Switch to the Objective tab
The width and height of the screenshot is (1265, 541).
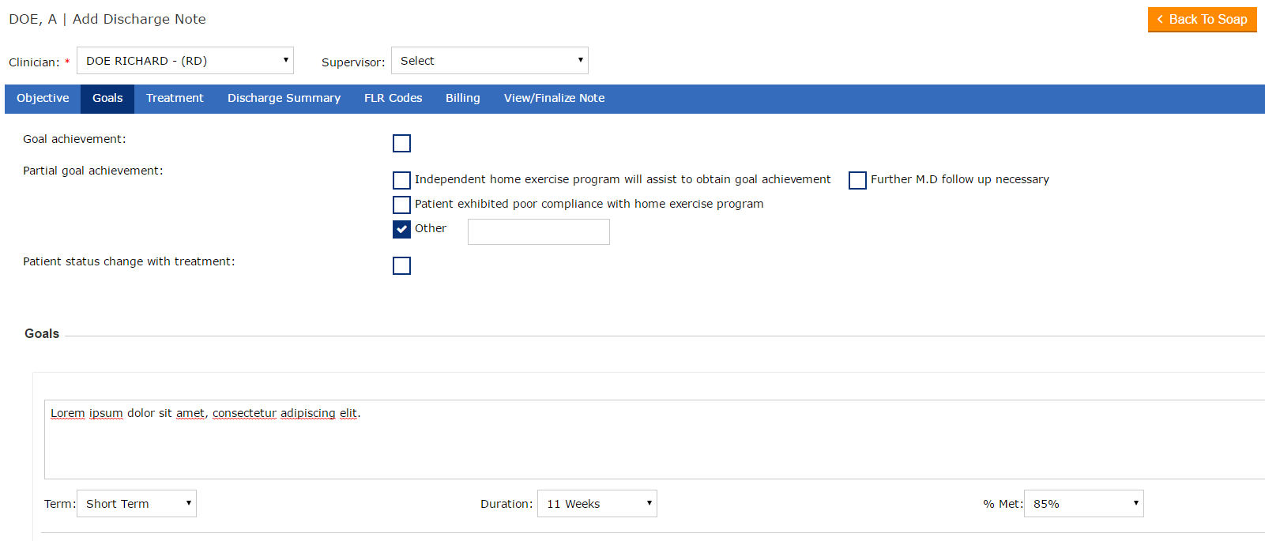[43, 99]
